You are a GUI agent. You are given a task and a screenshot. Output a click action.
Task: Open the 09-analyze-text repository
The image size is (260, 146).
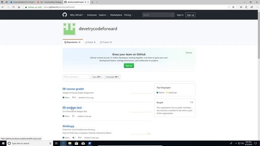[x=72, y=107]
